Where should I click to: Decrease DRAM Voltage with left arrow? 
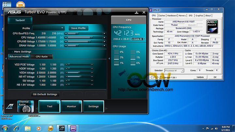66,46
